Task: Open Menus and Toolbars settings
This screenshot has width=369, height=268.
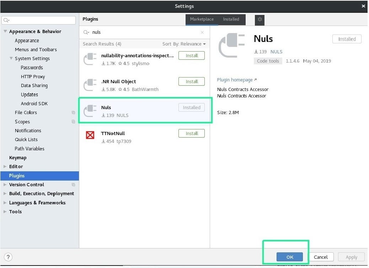Action: [x=36, y=49]
